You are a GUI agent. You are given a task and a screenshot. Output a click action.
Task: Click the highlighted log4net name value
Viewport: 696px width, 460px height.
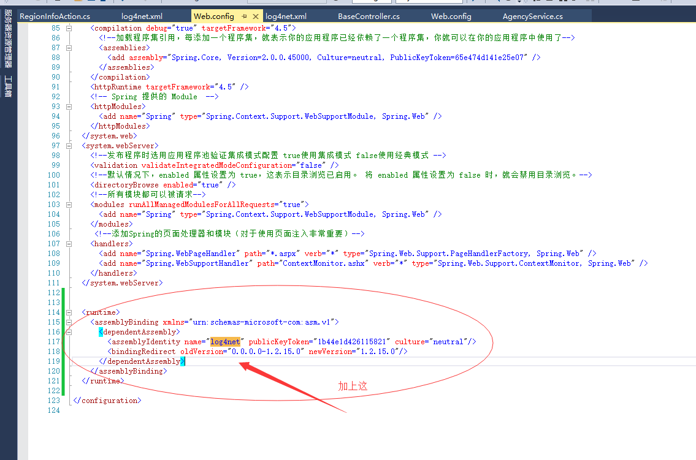[x=225, y=342]
